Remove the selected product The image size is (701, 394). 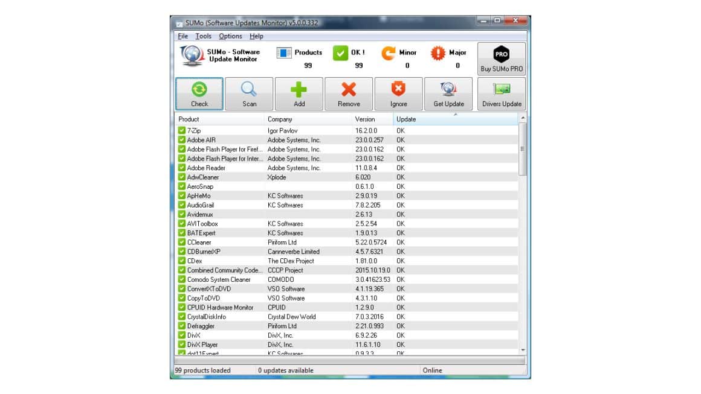click(x=349, y=94)
